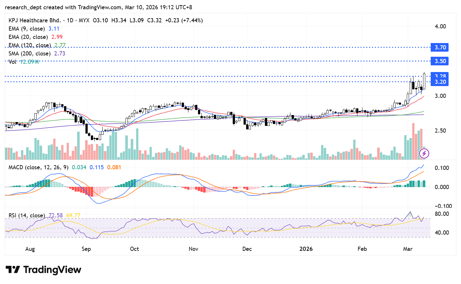Click the SMA (200, close) indicator label
Viewport: 461px width, 284px height.
tap(29, 54)
